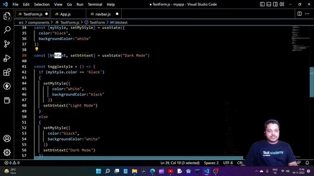Click the vertical scrollbar thumb in editor
The image size is (314, 176).
point(312,82)
